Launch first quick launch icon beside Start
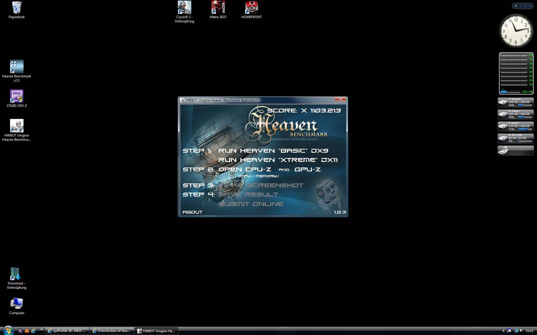This screenshot has width=537, height=335. coord(20,331)
